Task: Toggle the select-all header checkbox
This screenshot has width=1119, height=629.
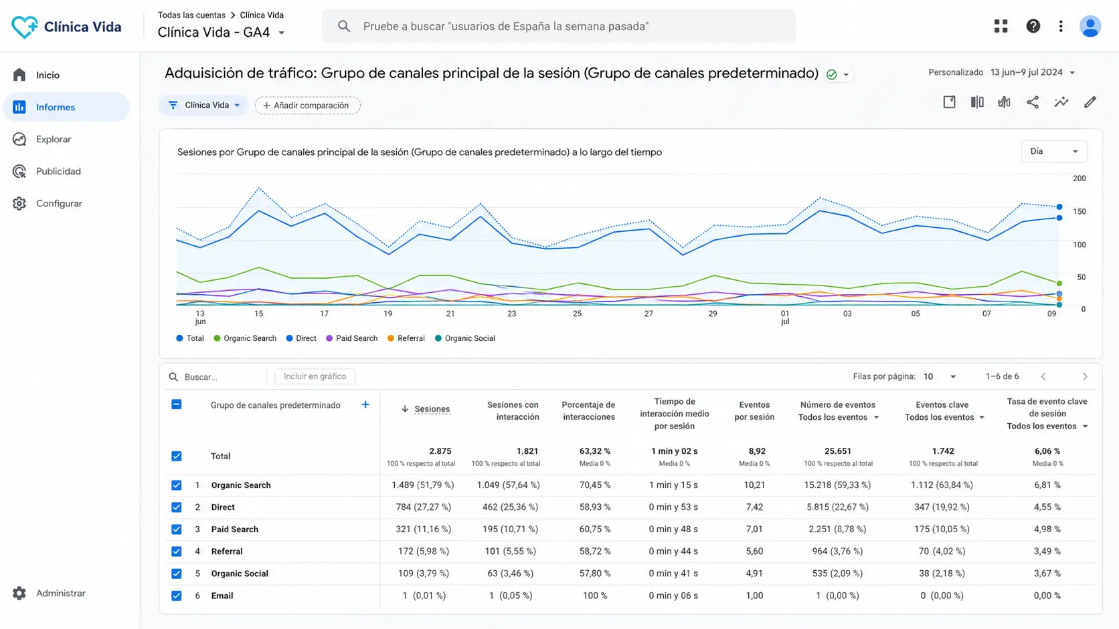Action: [177, 404]
